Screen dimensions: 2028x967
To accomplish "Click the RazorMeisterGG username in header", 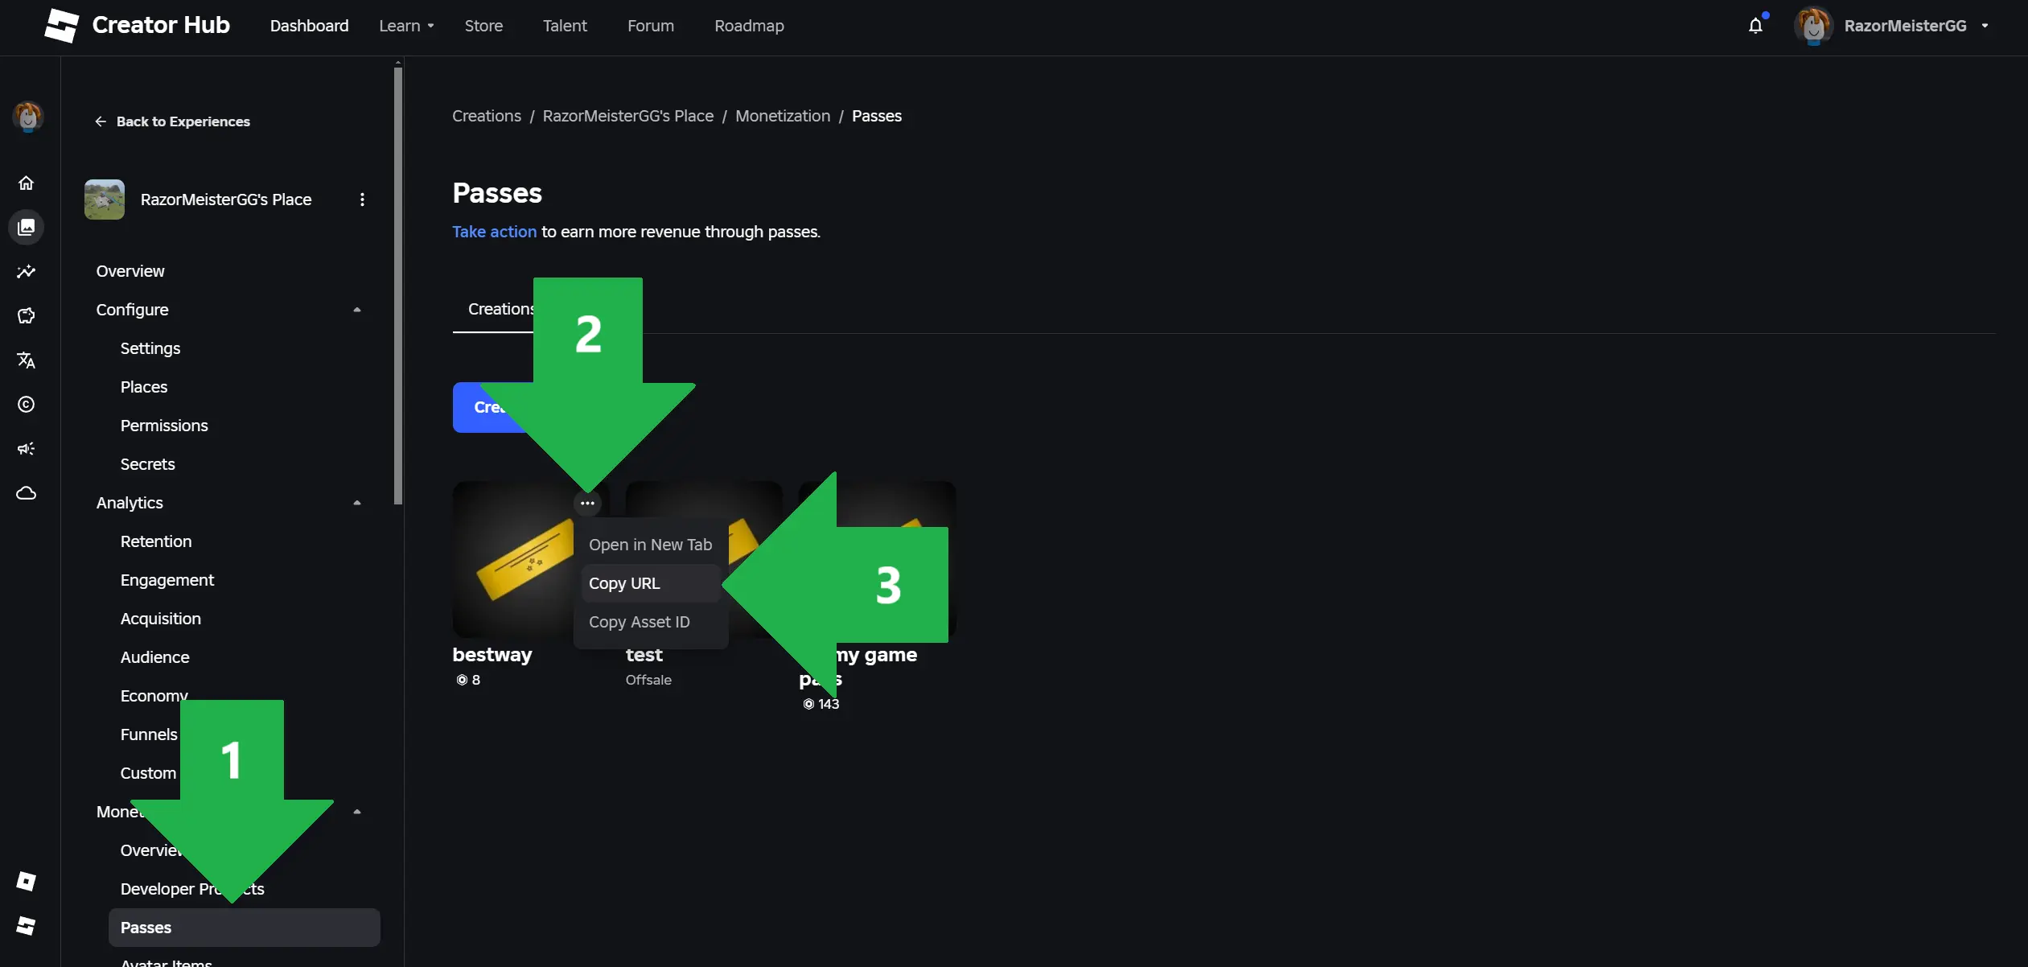I will (x=1905, y=26).
